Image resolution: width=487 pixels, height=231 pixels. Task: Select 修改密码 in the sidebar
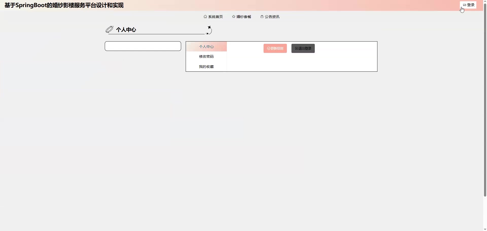coord(206,56)
